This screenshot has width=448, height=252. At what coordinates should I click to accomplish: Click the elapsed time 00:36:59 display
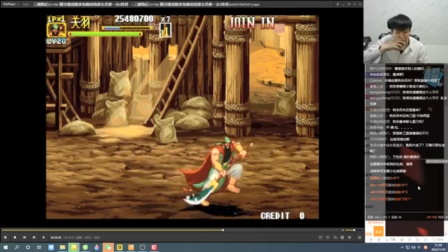click(x=55, y=237)
